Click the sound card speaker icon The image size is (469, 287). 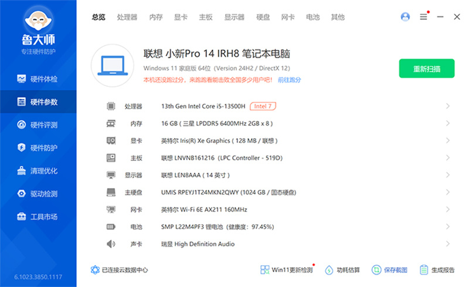[111, 244]
